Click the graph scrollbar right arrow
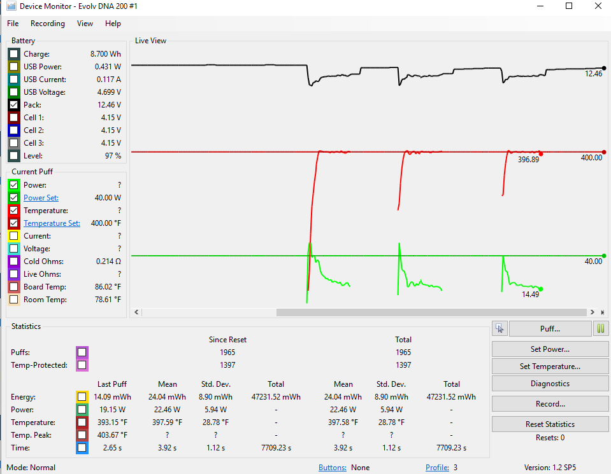Viewport: 611px width, 474px height. [x=593, y=312]
